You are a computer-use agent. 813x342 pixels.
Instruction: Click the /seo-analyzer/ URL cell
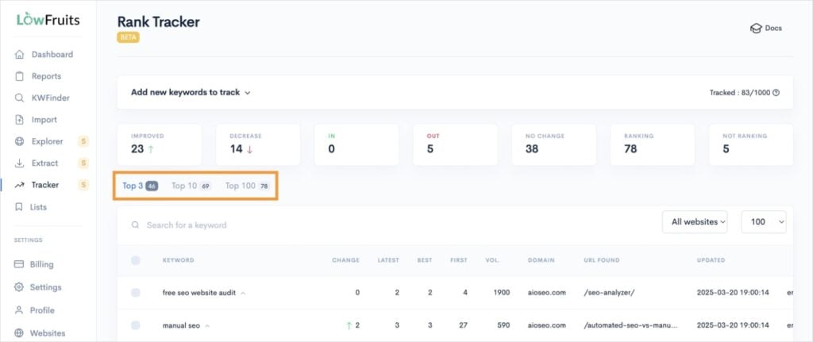[x=609, y=293]
